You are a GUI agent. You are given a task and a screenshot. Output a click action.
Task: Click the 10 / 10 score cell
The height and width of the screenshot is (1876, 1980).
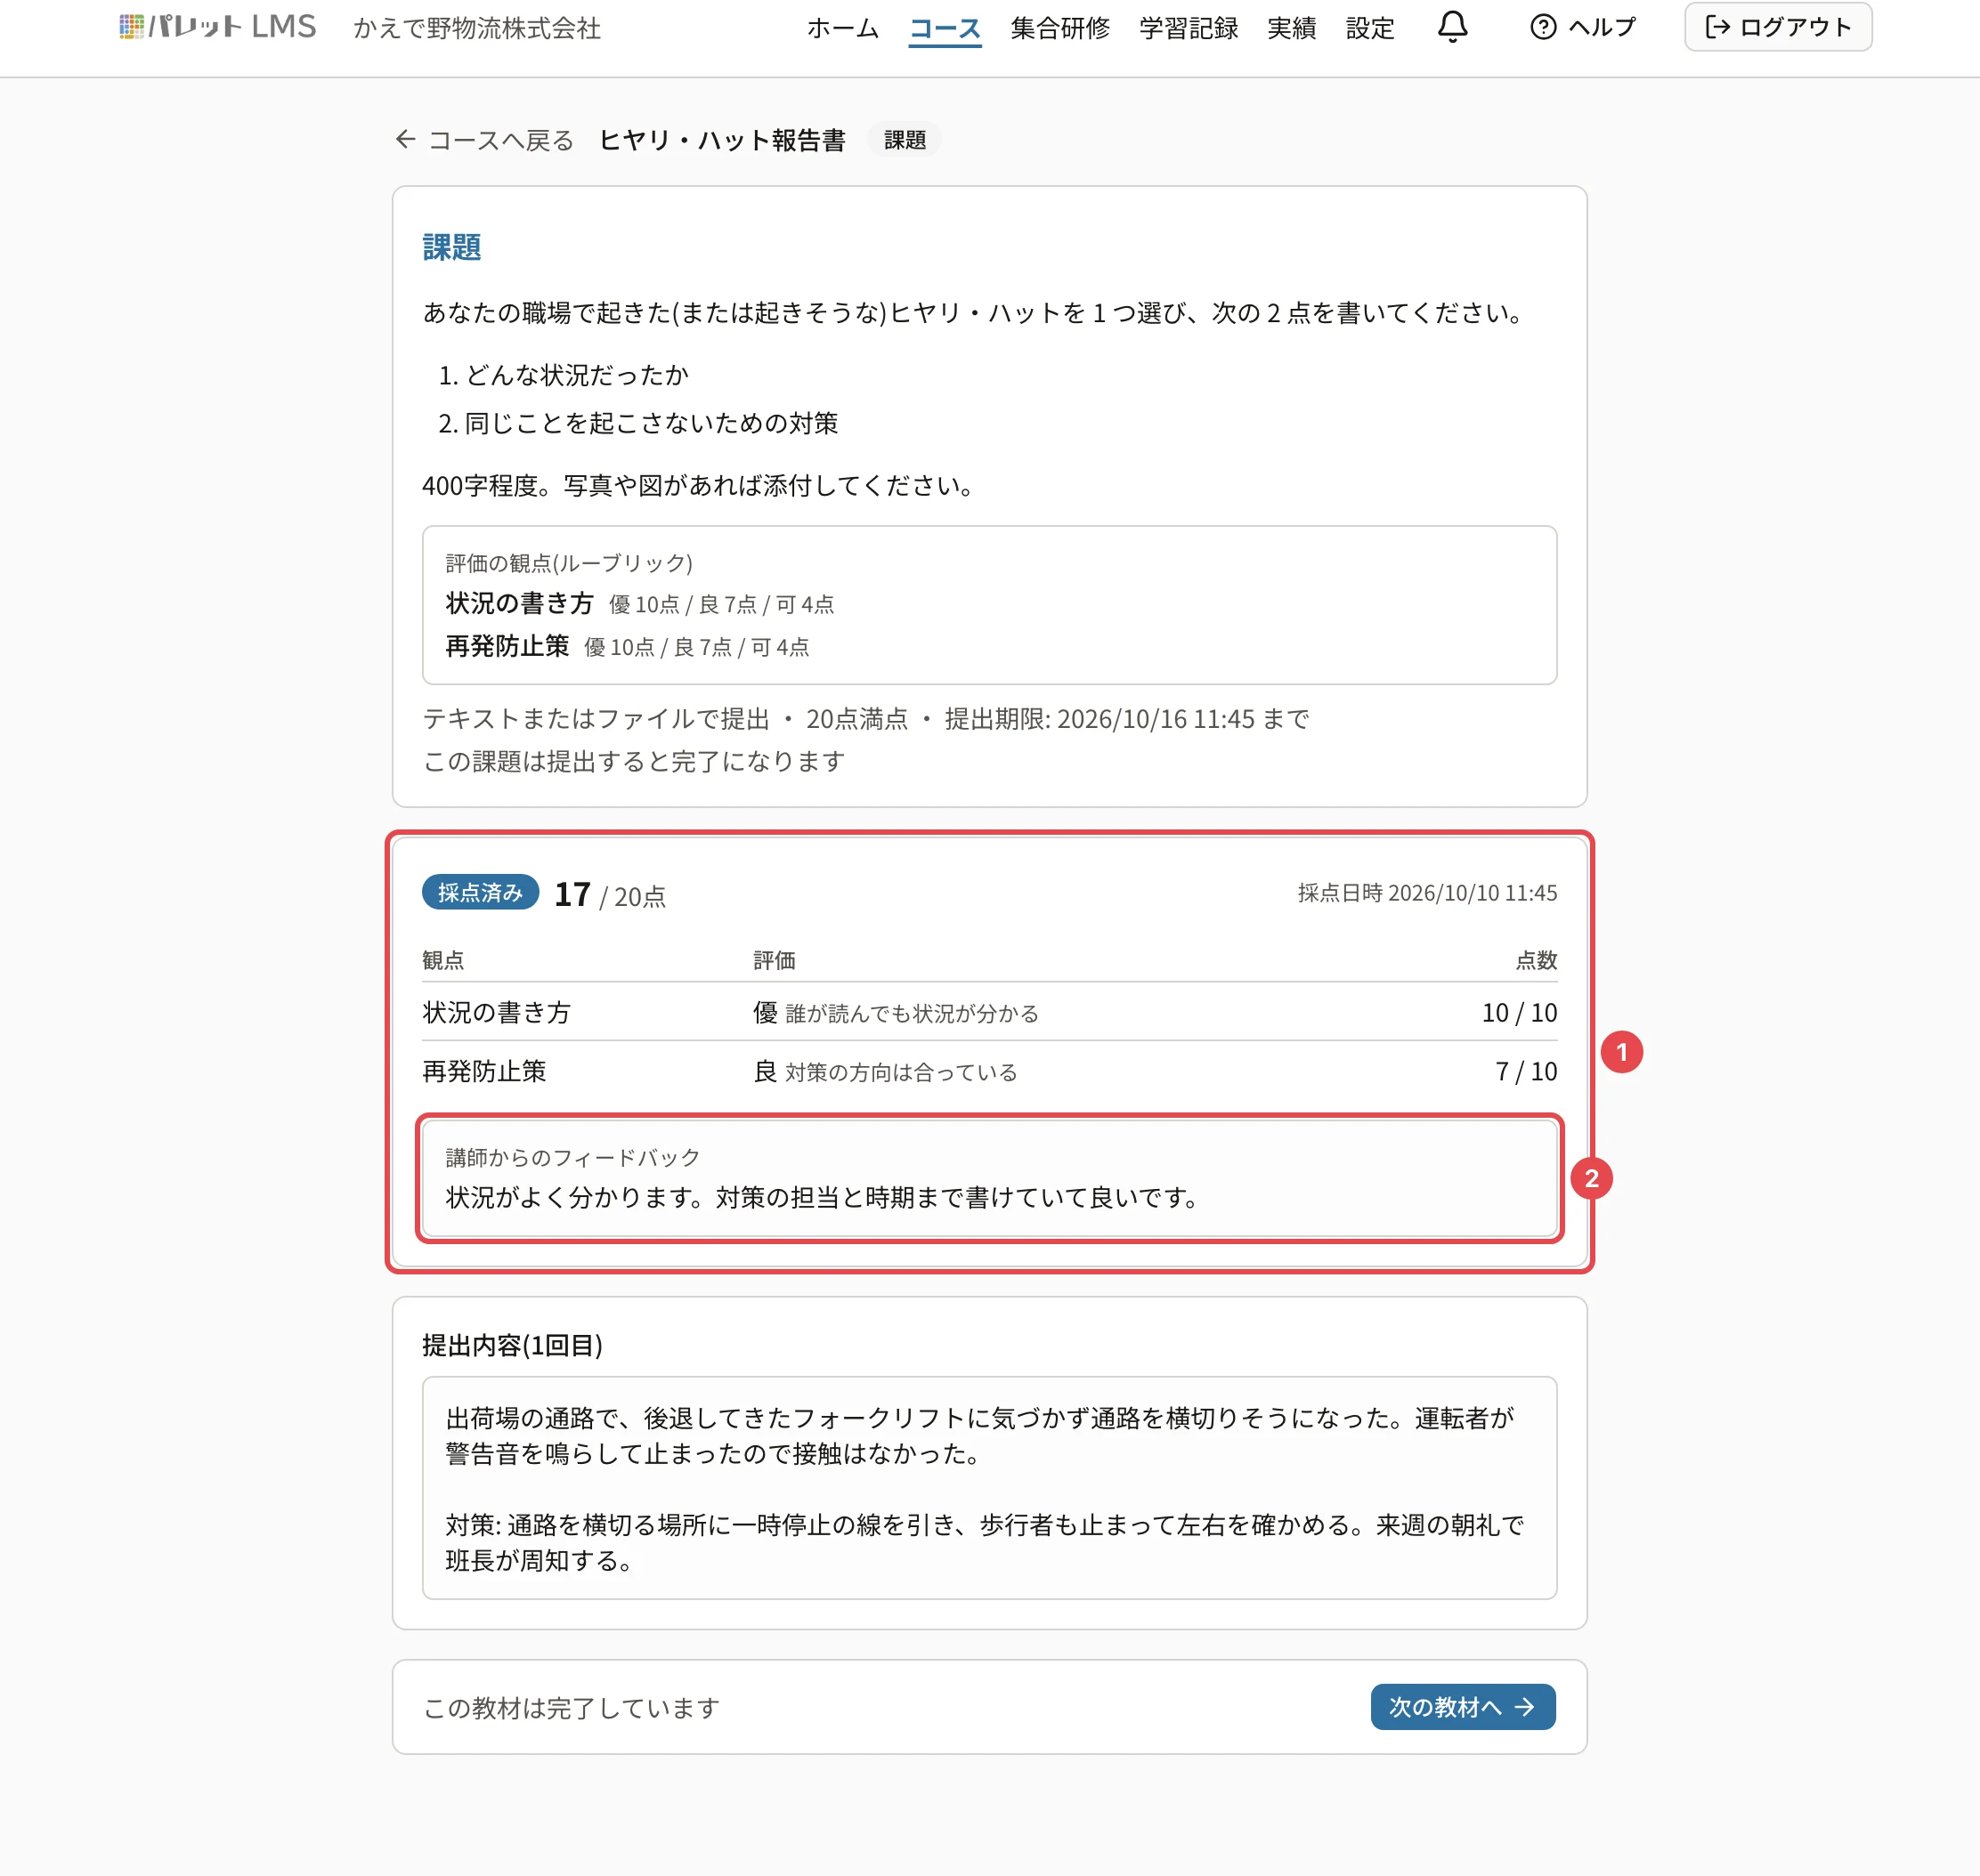click(1519, 1013)
